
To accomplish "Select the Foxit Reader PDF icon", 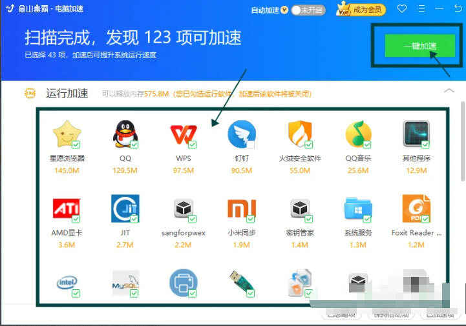I will pos(416,209).
